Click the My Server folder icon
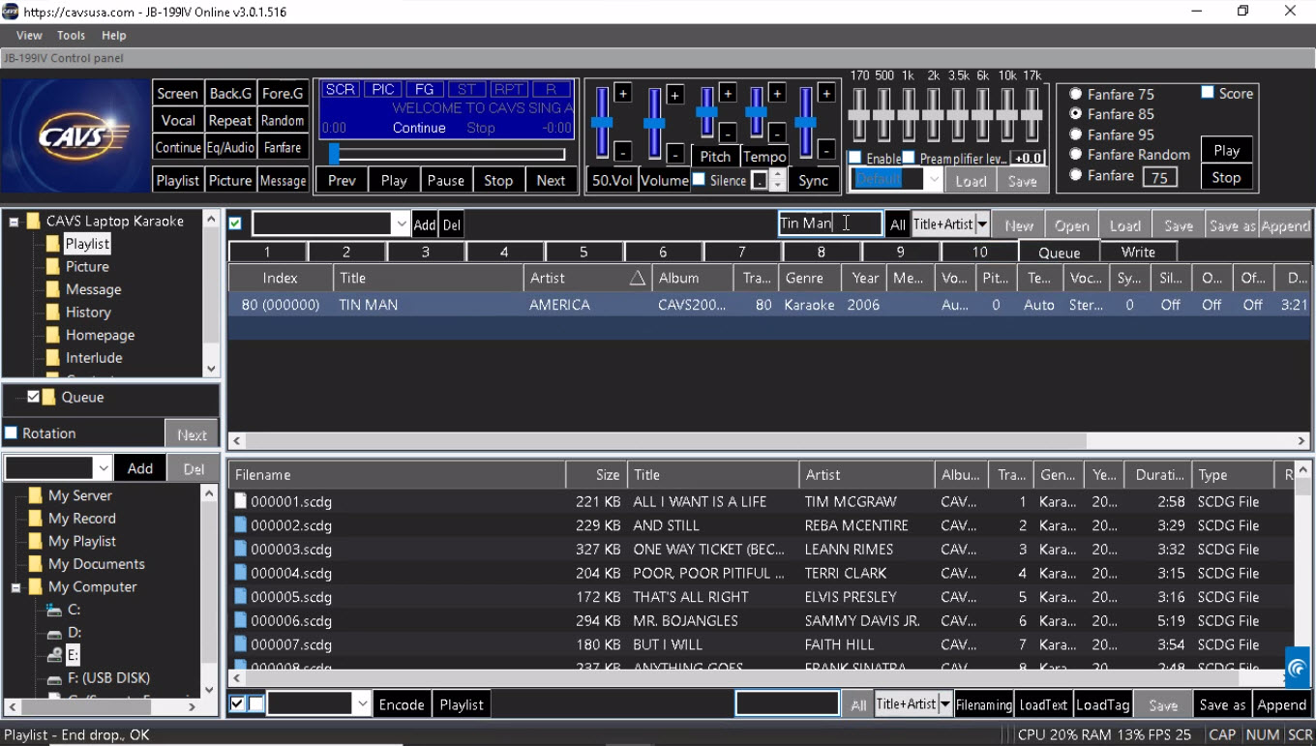The width and height of the screenshot is (1316, 746). [36, 495]
